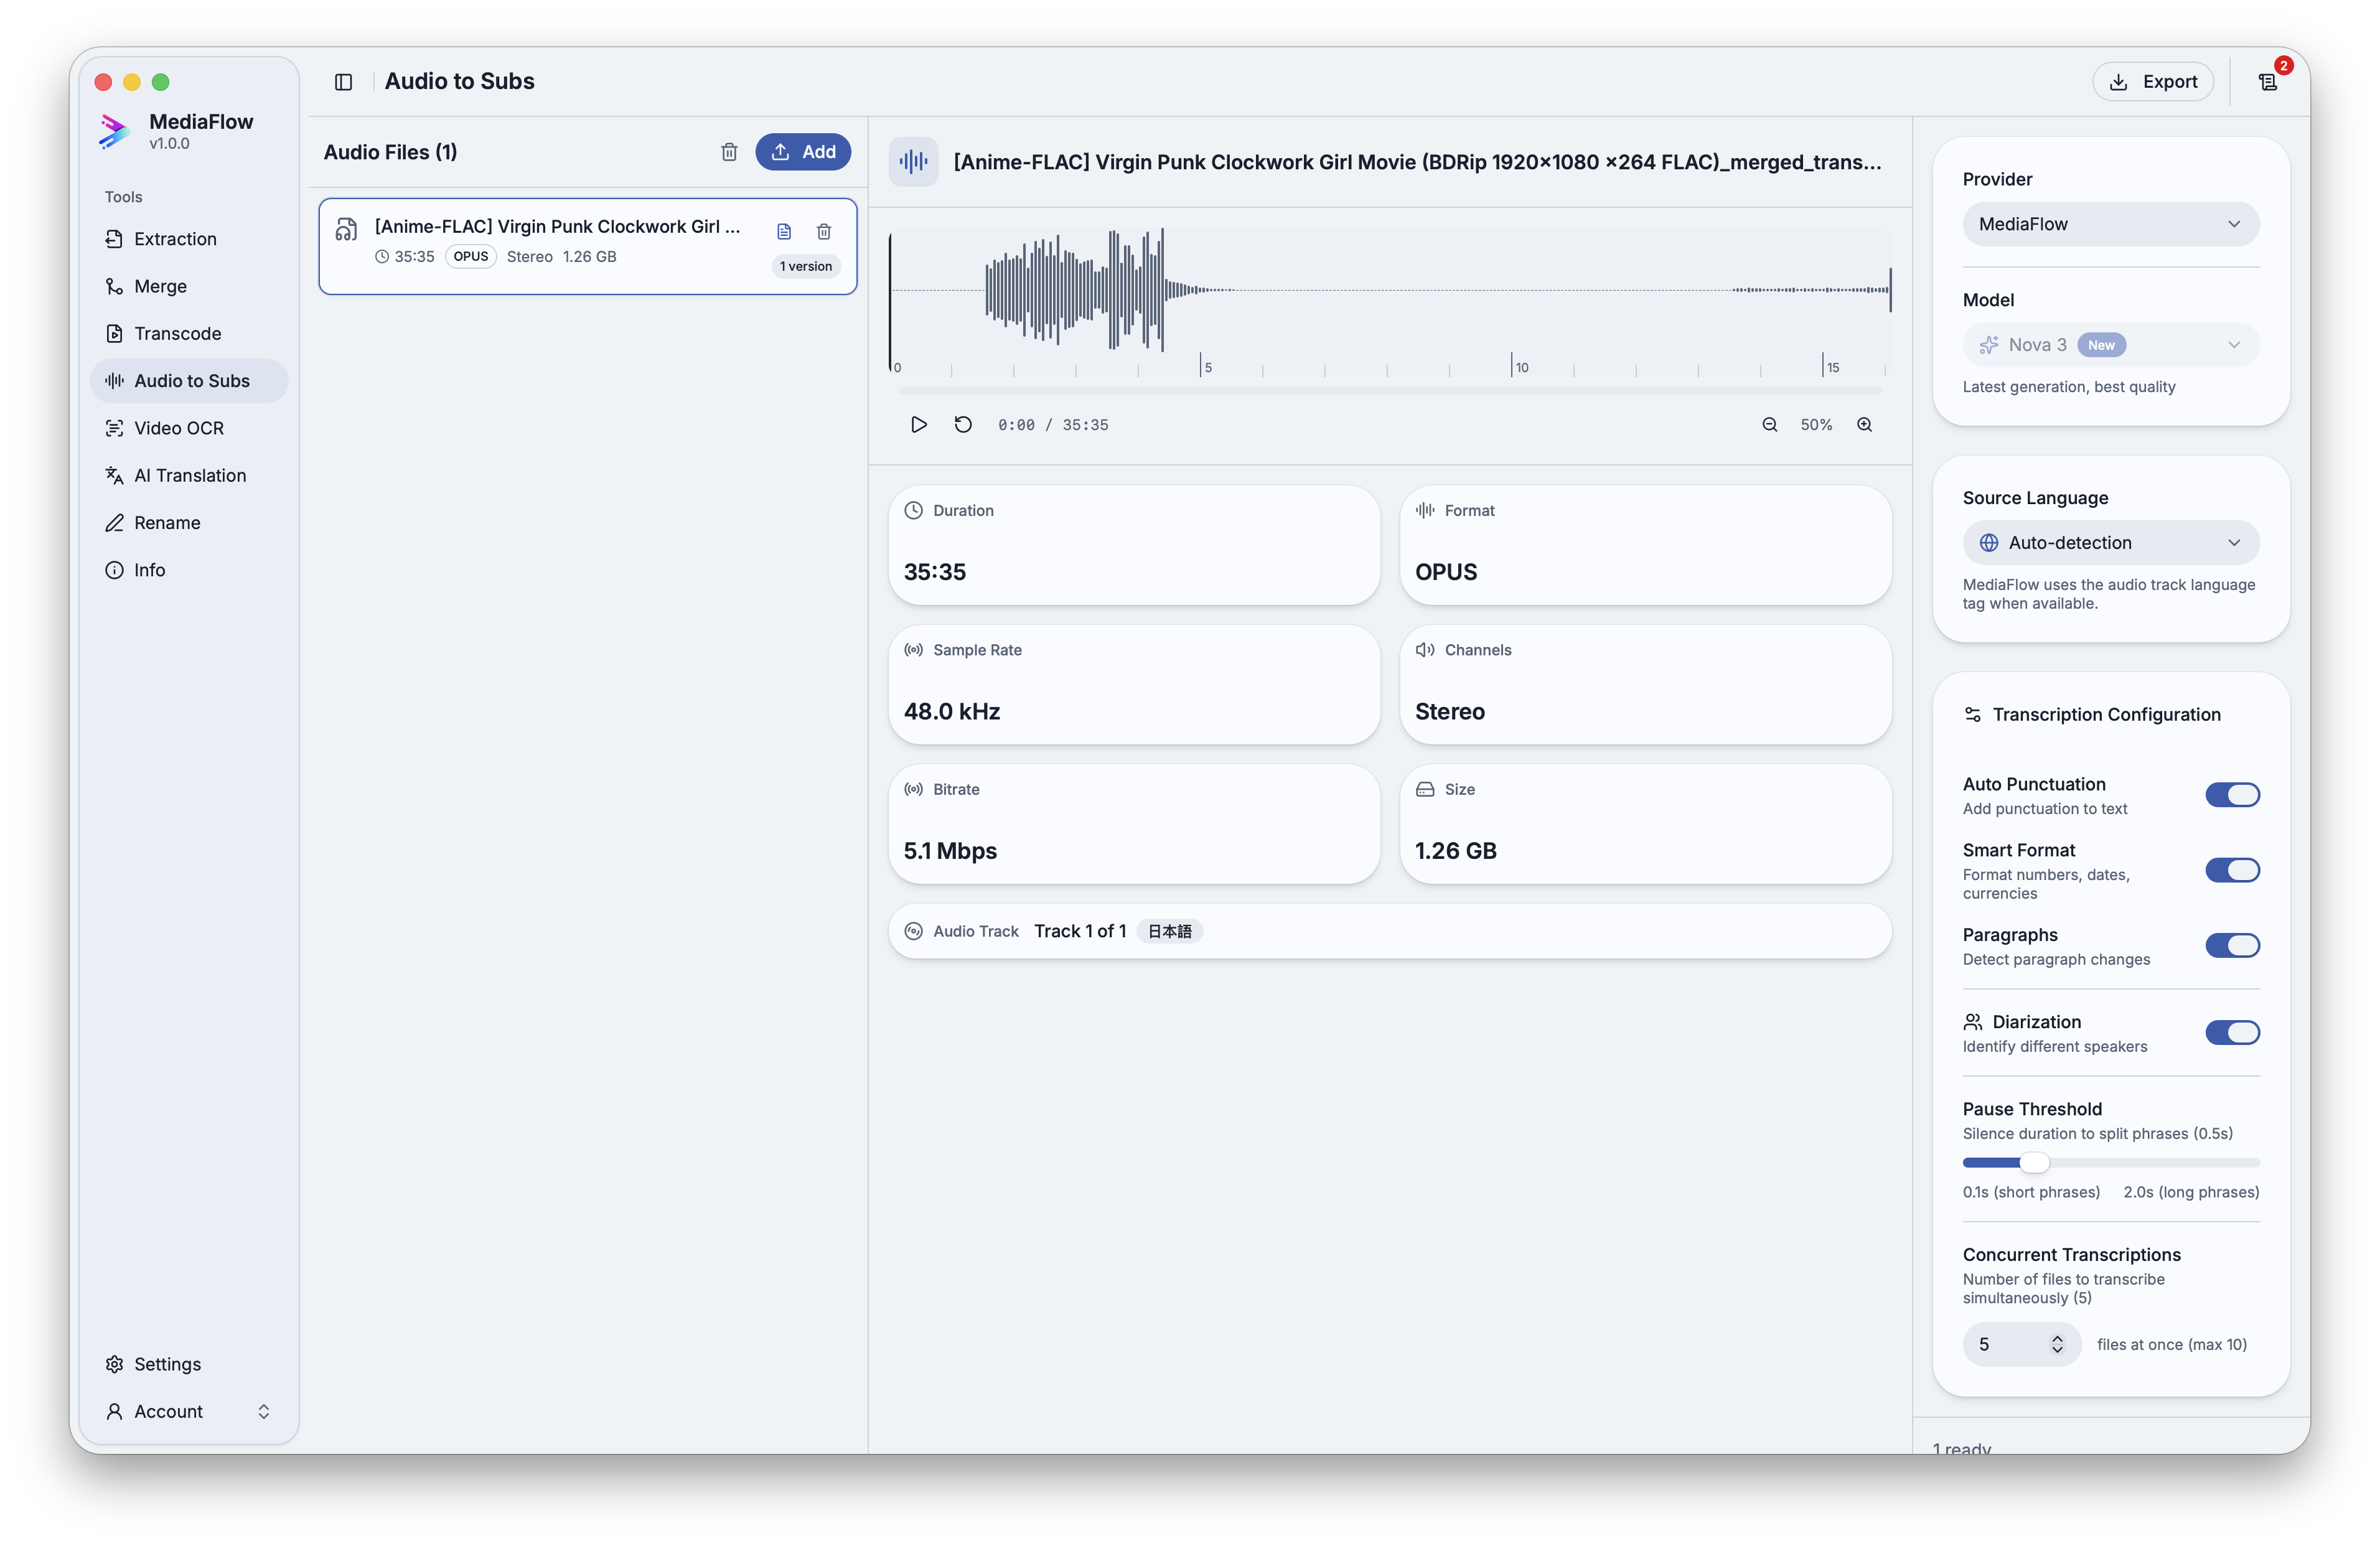Click the Track 1 of 1 label
The width and height of the screenshot is (2380, 1546).
[x=1080, y=932]
